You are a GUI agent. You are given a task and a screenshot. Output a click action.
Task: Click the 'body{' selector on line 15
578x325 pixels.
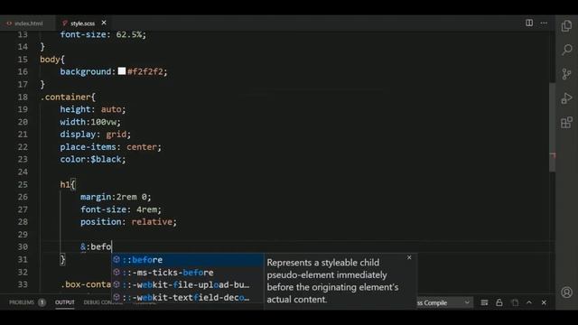[52, 60]
